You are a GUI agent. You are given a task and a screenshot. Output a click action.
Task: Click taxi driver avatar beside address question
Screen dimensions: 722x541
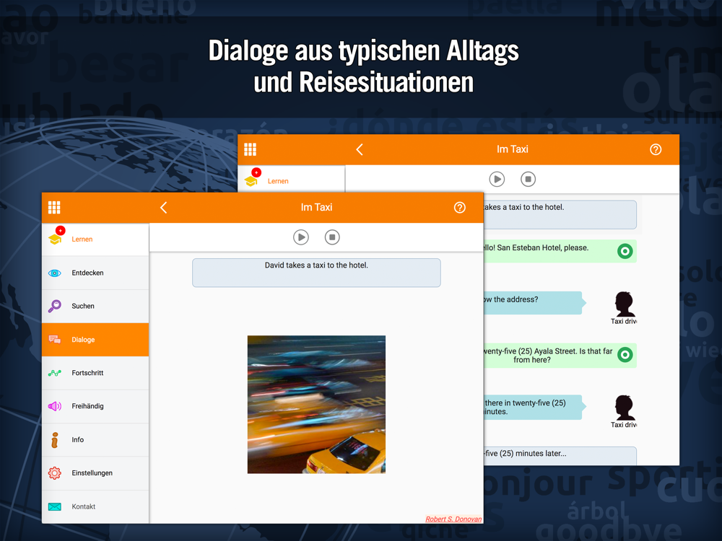click(625, 304)
